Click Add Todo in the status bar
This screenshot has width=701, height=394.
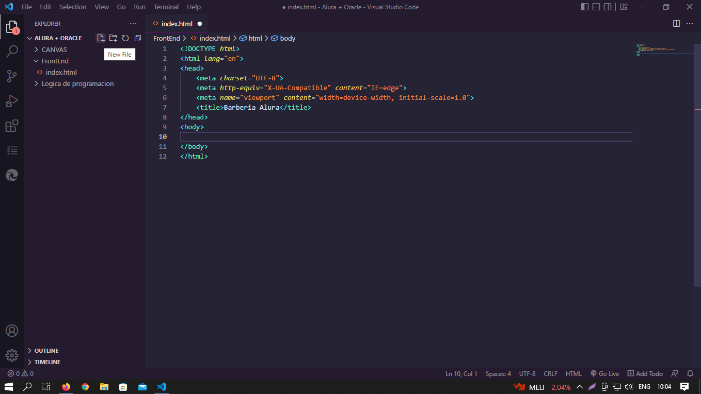click(645, 373)
